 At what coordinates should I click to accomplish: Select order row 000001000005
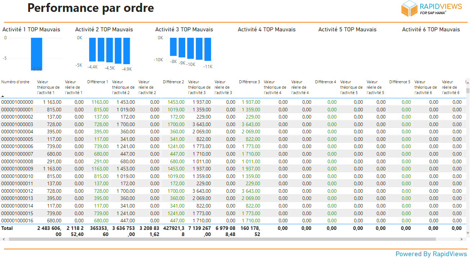pos(233,139)
